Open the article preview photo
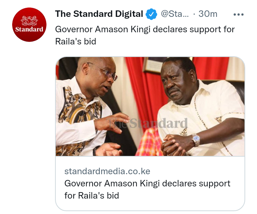This screenshot has width=257, height=214. [x=150, y=106]
